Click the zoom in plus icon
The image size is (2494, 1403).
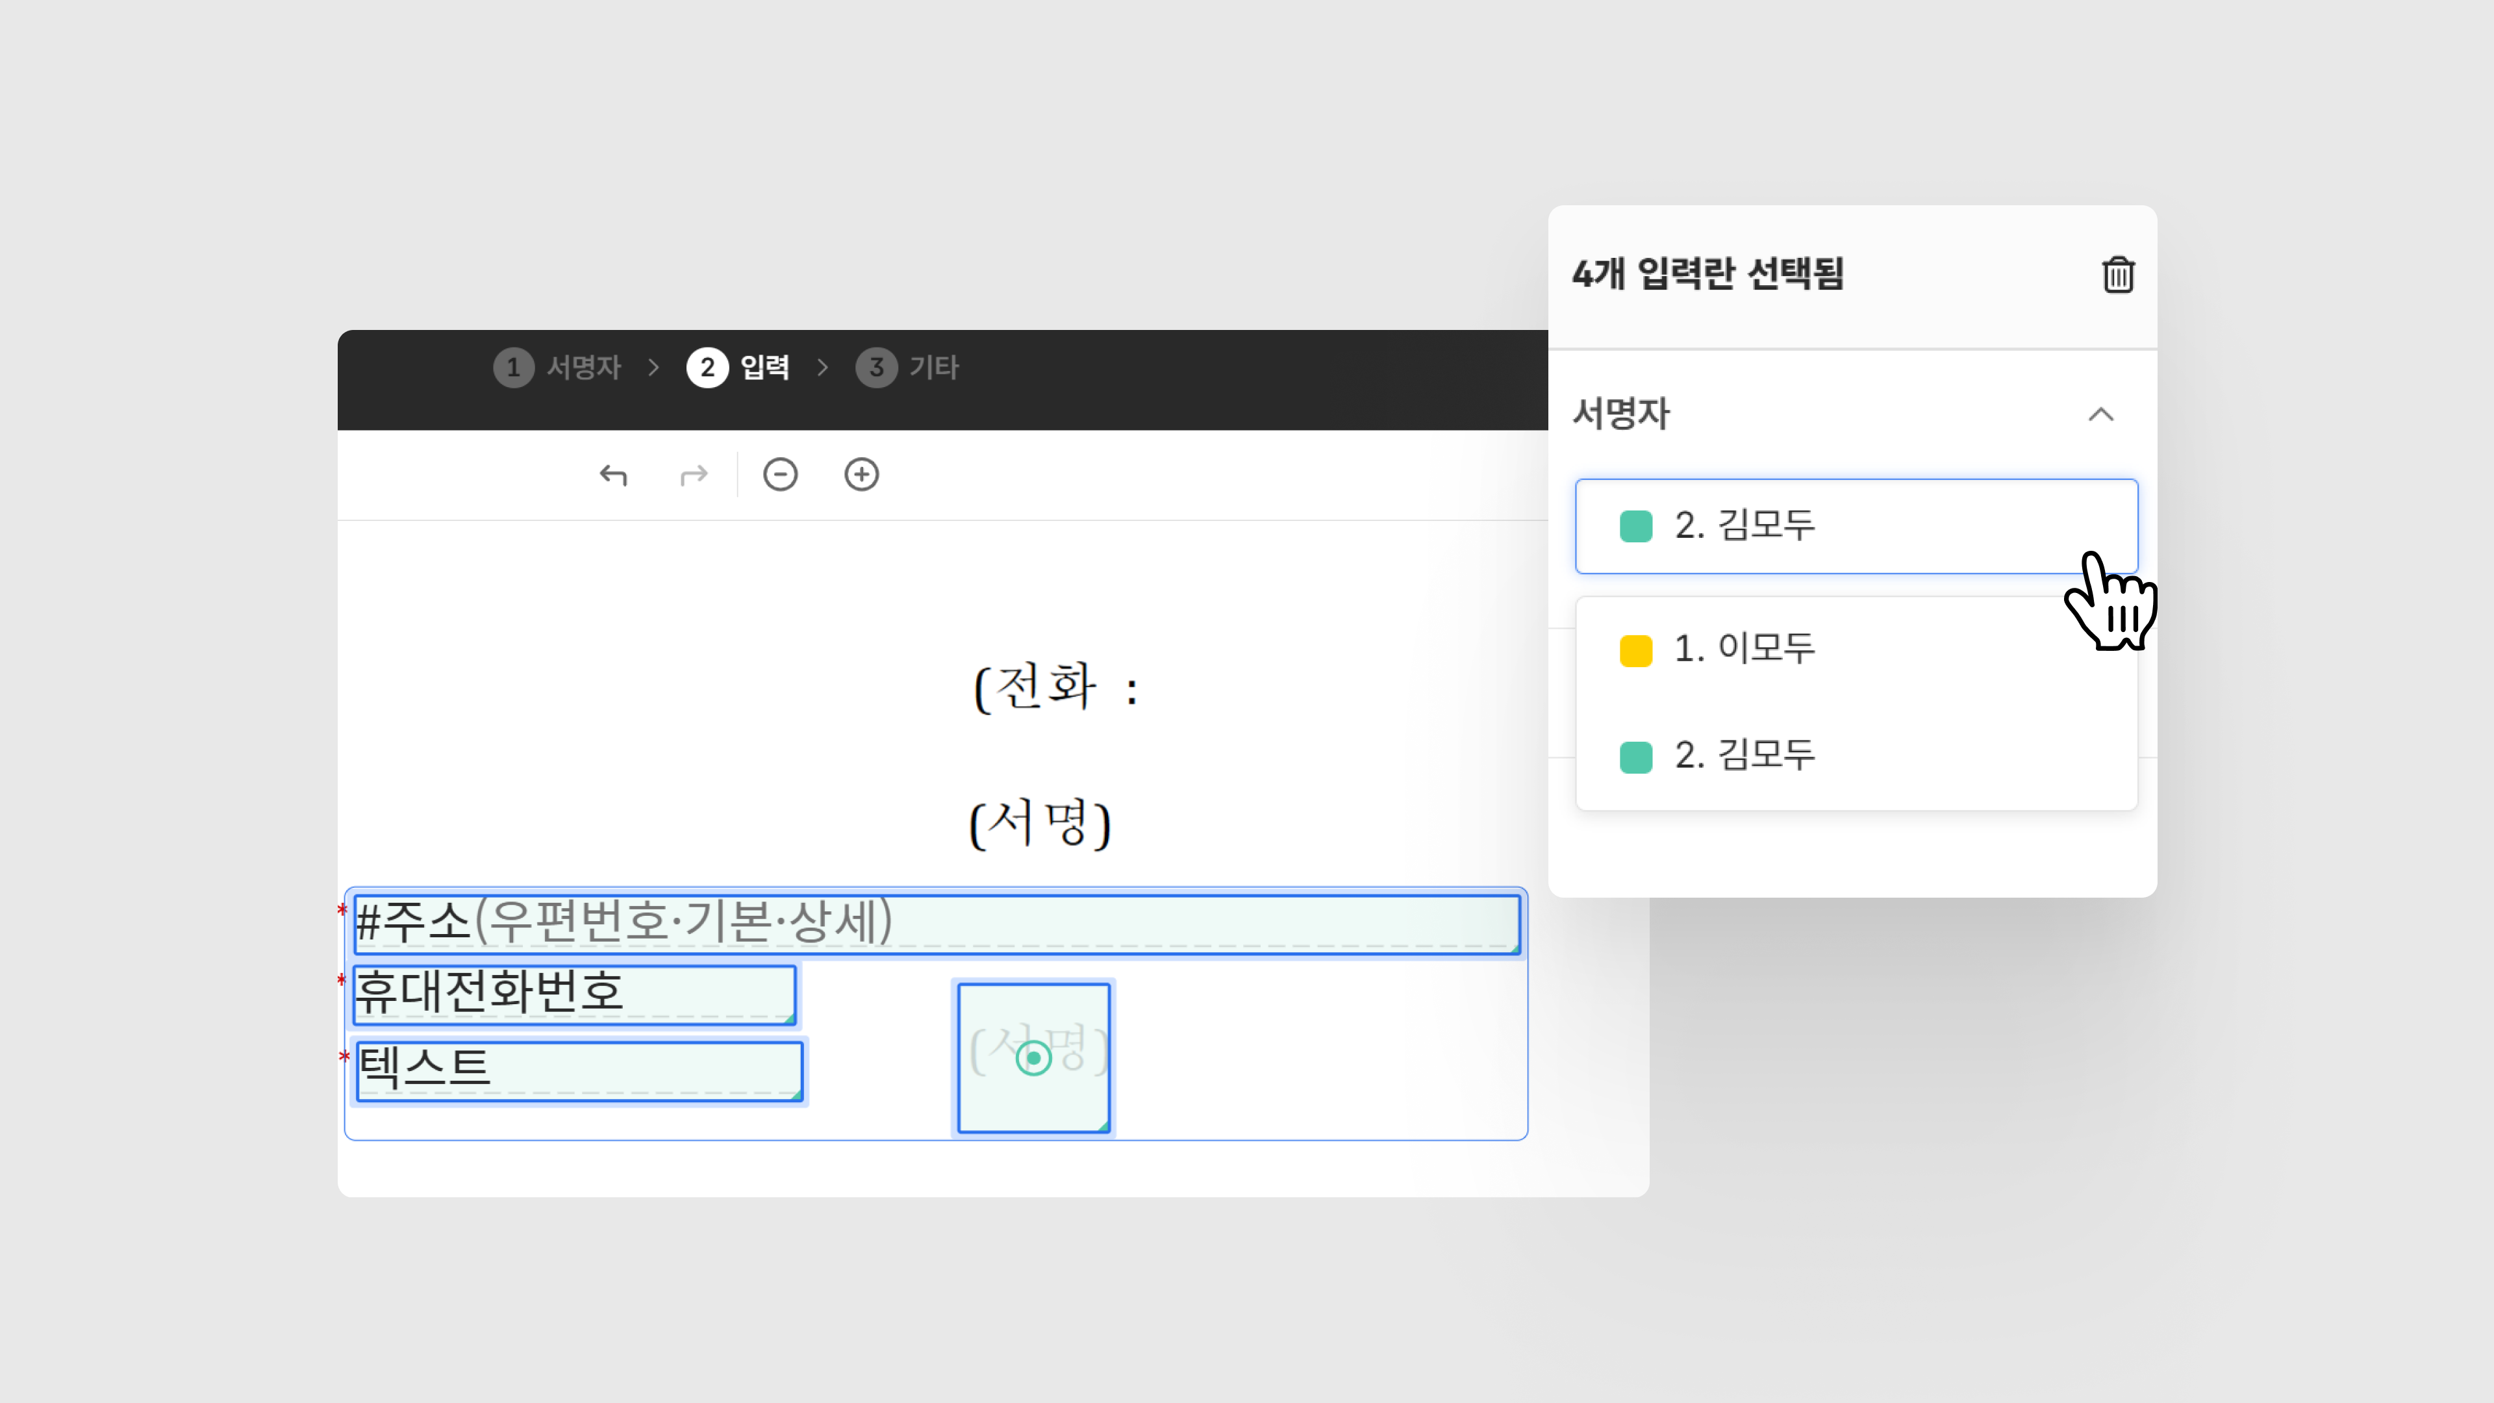click(861, 474)
